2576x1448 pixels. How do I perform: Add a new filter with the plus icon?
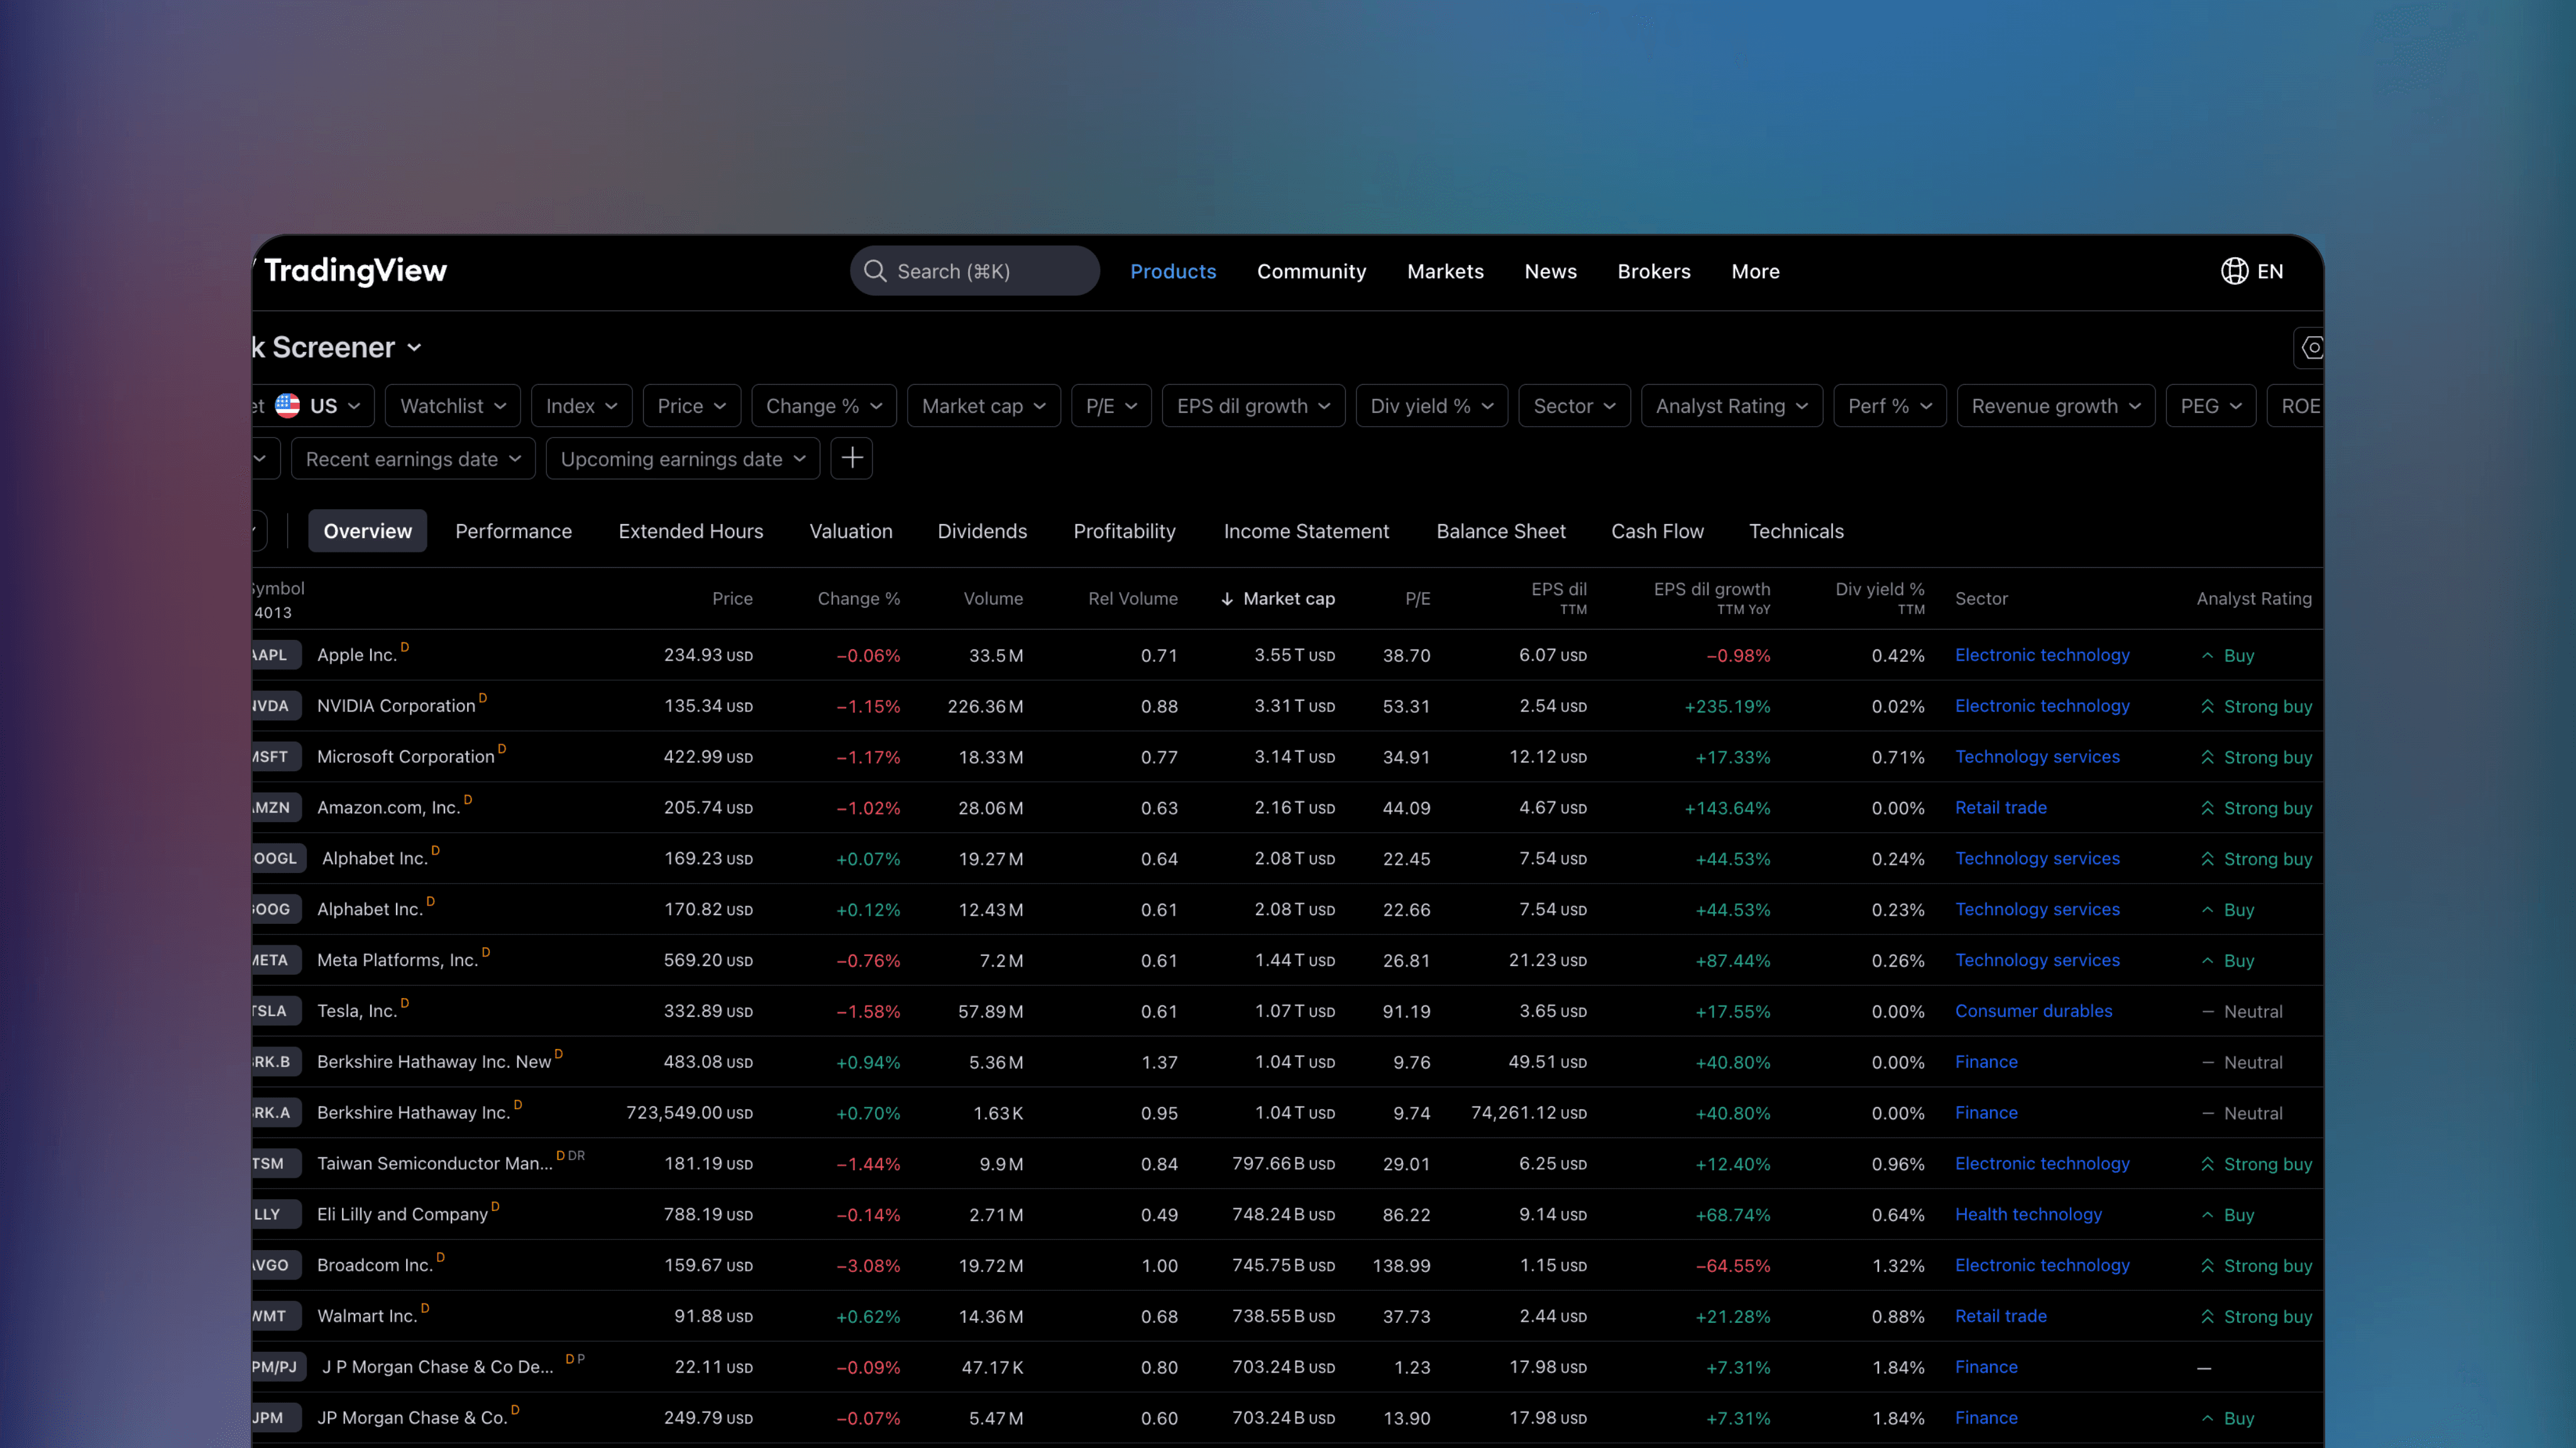[851, 458]
